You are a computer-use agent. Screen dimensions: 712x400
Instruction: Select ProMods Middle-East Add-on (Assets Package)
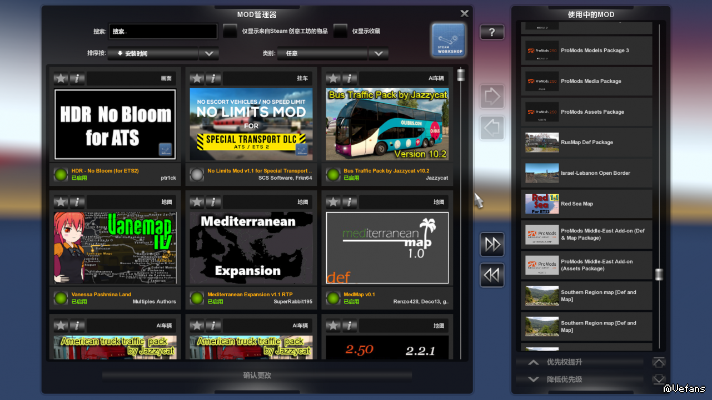[586, 265]
